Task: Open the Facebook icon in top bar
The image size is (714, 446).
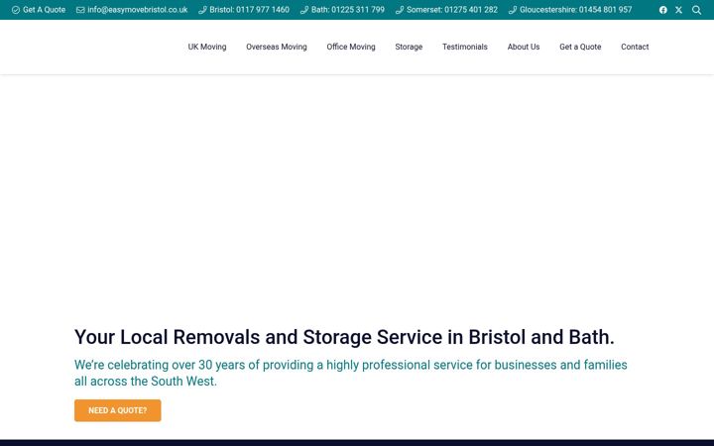Action: point(663,10)
